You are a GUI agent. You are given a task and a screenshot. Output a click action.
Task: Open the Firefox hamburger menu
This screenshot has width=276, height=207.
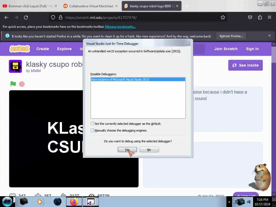coord(270,17)
